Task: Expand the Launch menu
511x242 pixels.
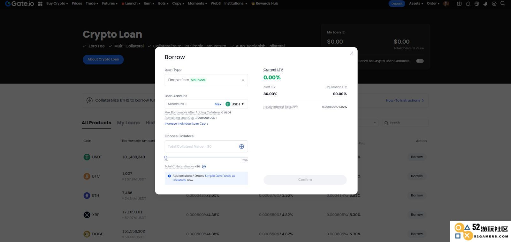Action: click(x=131, y=4)
